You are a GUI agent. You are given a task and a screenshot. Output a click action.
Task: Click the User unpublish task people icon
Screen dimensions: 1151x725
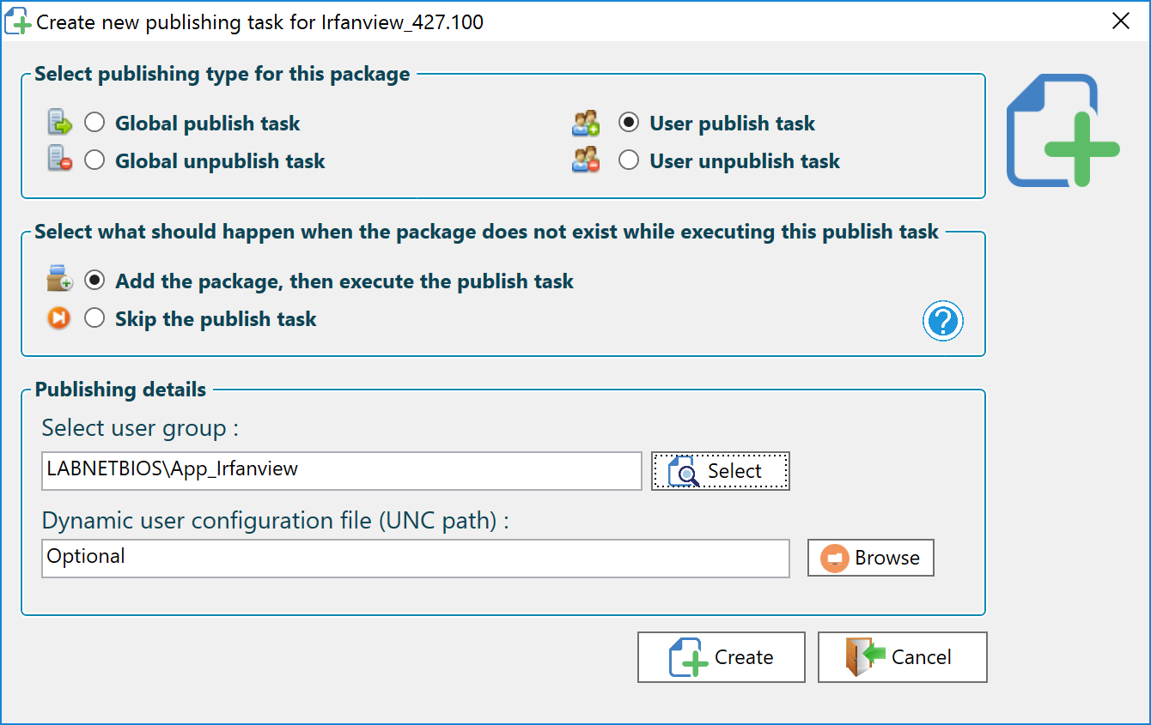(x=585, y=160)
